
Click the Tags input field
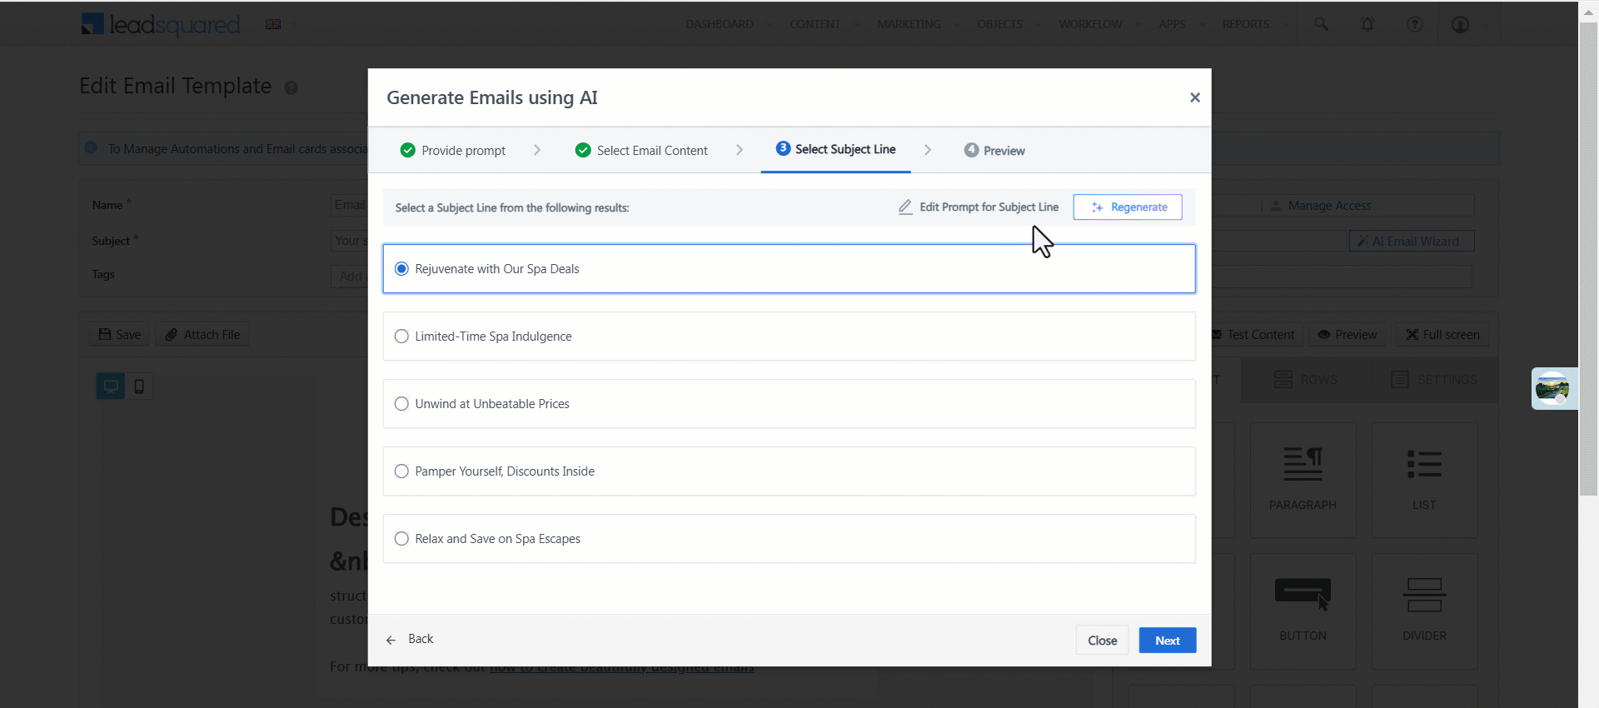point(349,276)
